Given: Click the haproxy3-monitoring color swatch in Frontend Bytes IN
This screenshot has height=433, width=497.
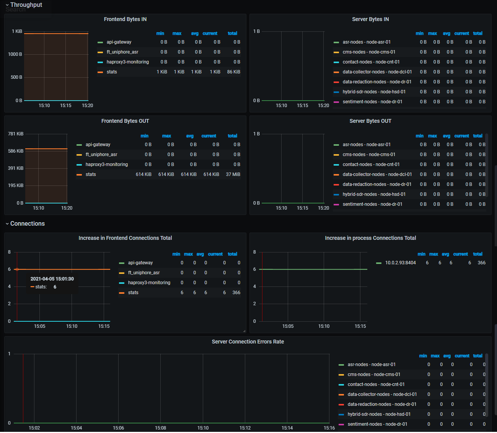Looking at the screenshot, I should pos(100,62).
